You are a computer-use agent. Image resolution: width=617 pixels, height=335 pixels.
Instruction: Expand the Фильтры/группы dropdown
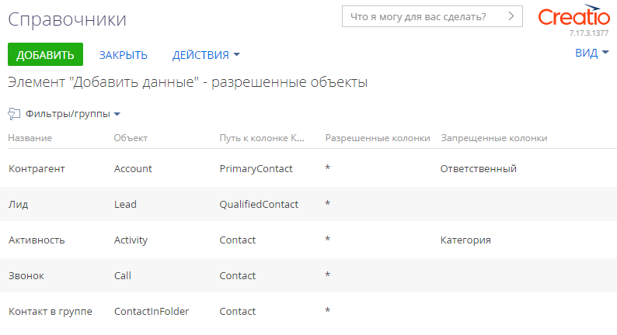click(x=73, y=114)
